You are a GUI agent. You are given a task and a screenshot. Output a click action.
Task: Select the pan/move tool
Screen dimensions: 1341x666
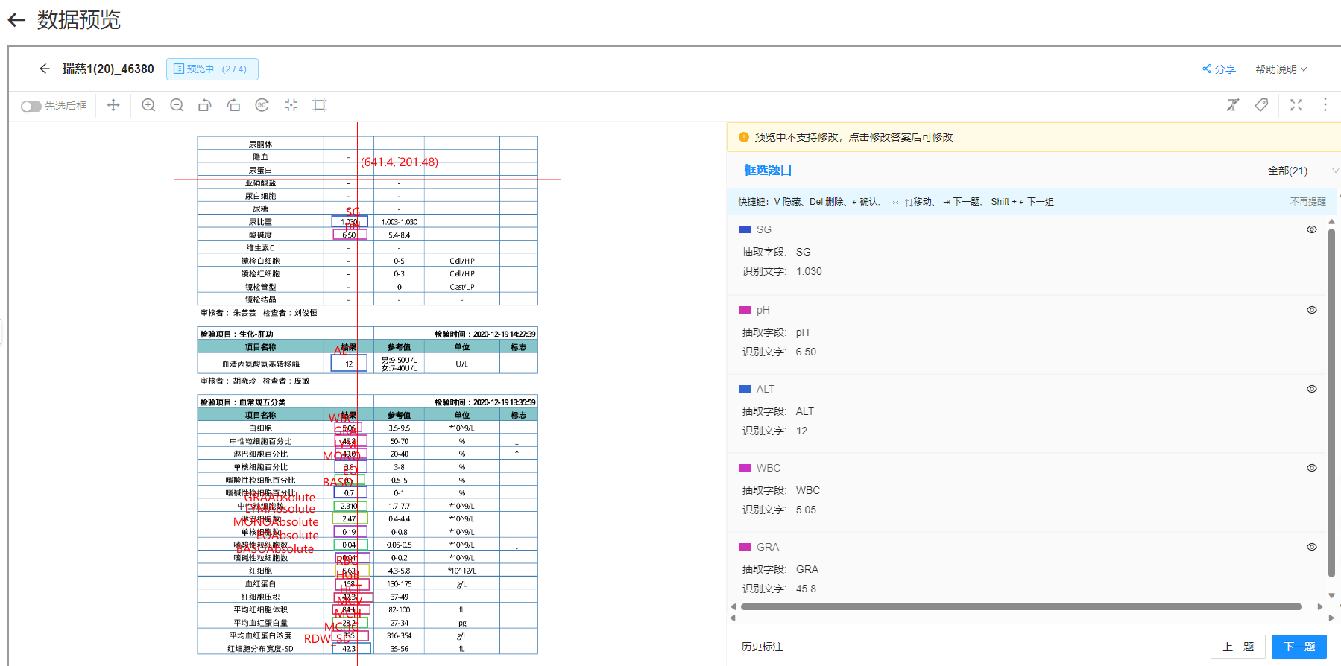[x=113, y=105]
